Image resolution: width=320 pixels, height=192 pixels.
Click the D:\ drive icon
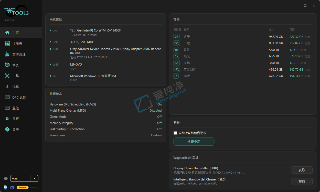177,43
